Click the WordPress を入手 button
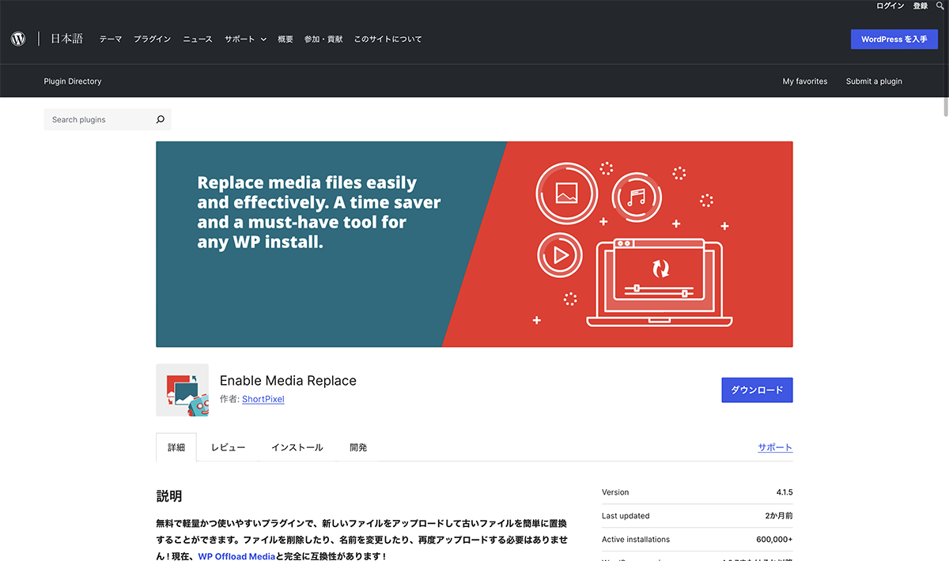This screenshot has height=561, width=949. coord(894,40)
